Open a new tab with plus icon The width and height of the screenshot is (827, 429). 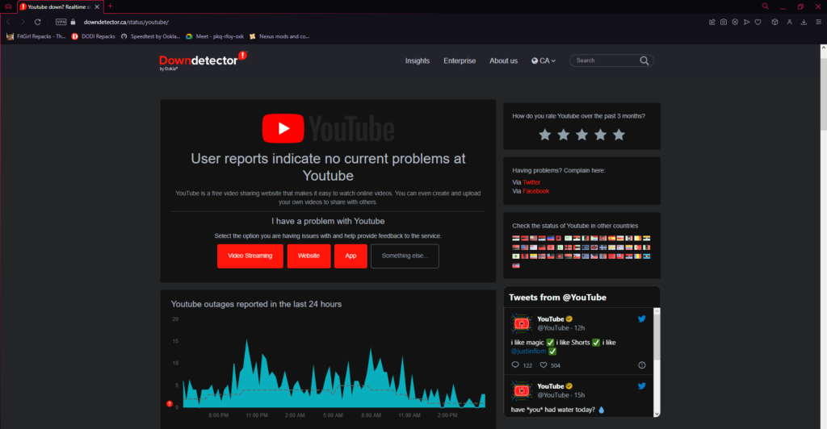coord(110,6)
